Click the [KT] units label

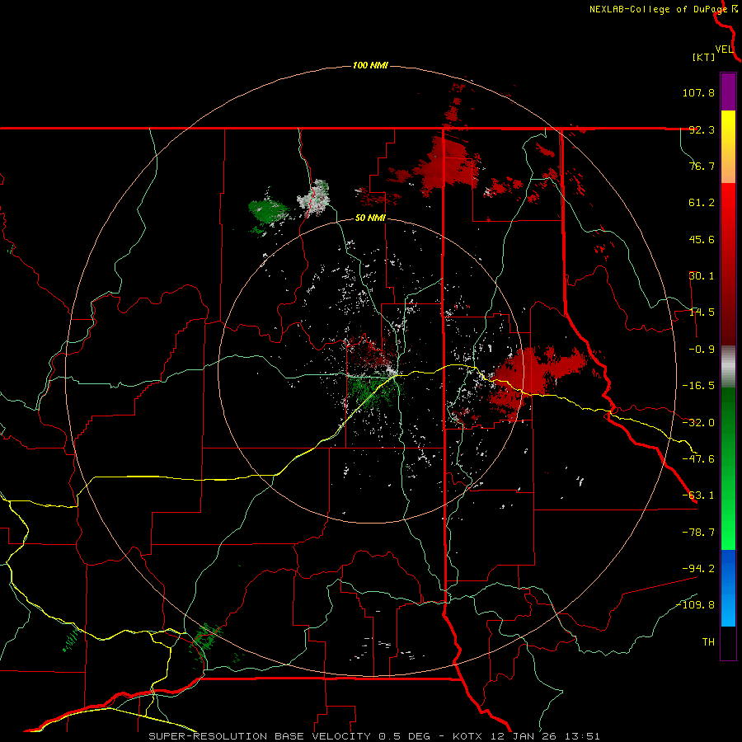(x=704, y=57)
